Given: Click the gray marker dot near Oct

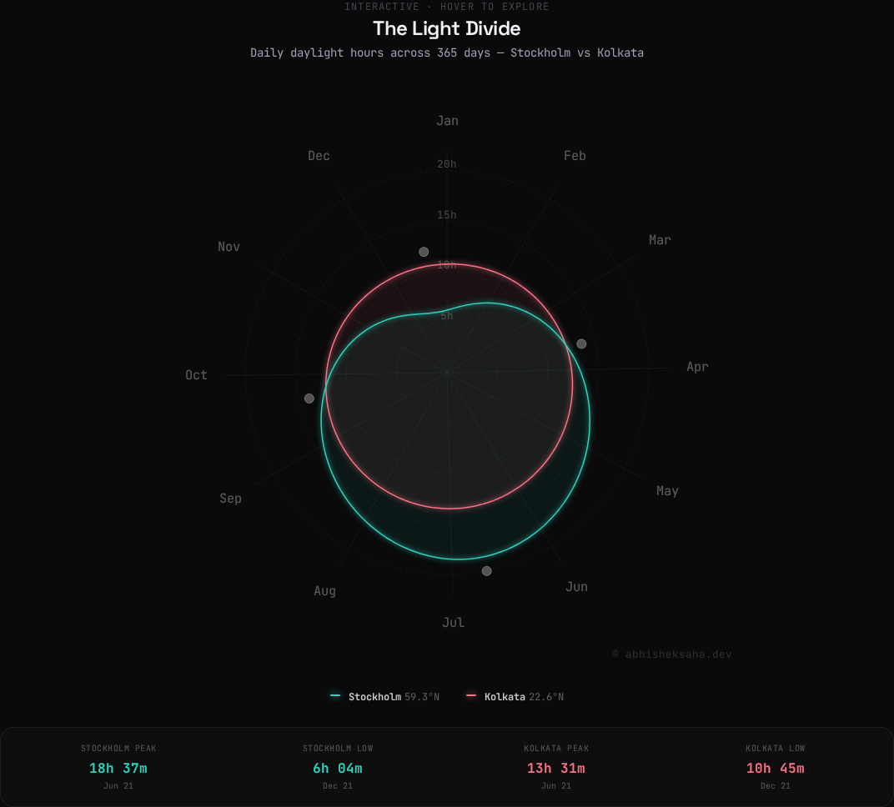Looking at the screenshot, I should [309, 398].
